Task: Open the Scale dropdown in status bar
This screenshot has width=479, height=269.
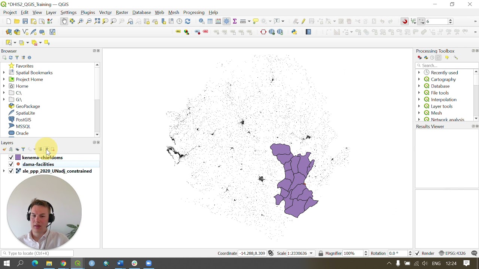Action: pos(311,253)
